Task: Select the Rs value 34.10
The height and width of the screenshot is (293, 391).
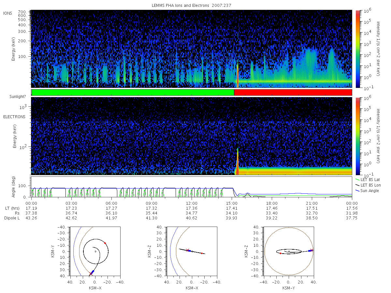Action: [232, 213]
